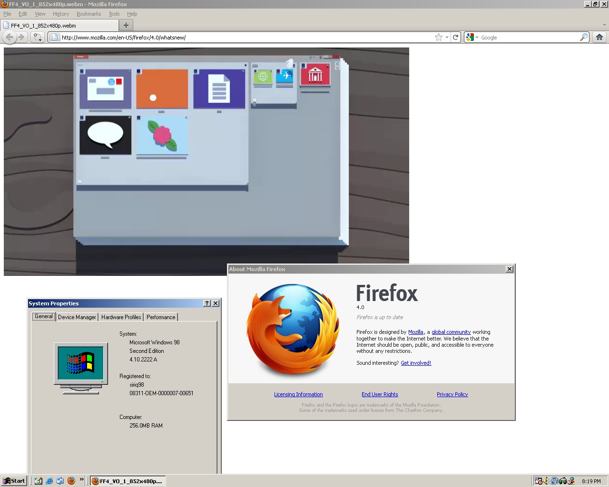Open the View menu

point(40,14)
